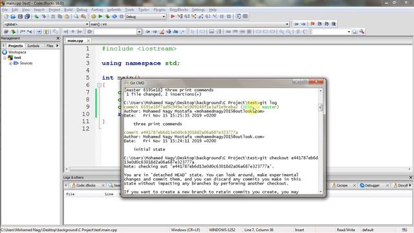Select the main.cpp editor tab
The height and width of the screenshot is (233, 414).
pyautogui.click(x=75, y=41)
